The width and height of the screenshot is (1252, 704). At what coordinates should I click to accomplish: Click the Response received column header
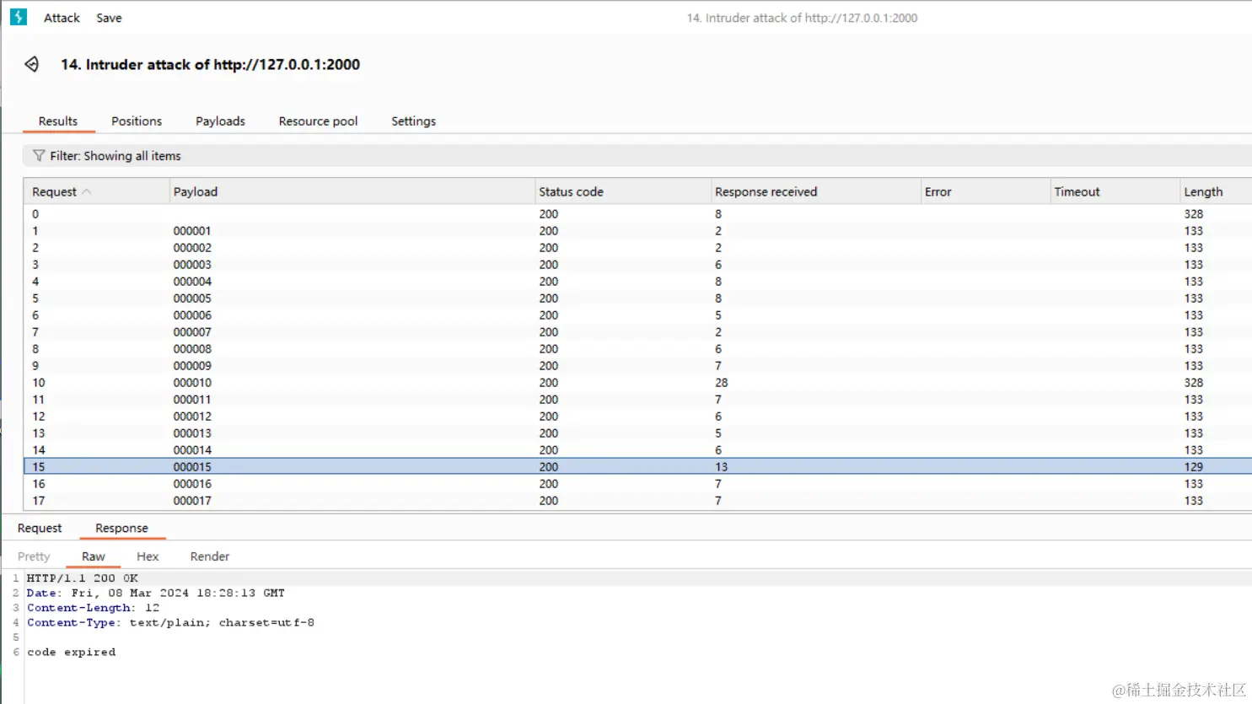click(816, 191)
